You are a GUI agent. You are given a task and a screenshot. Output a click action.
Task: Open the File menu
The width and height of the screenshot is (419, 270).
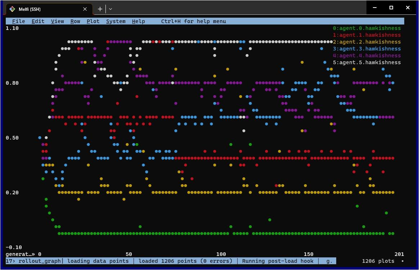tap(18, 21)
